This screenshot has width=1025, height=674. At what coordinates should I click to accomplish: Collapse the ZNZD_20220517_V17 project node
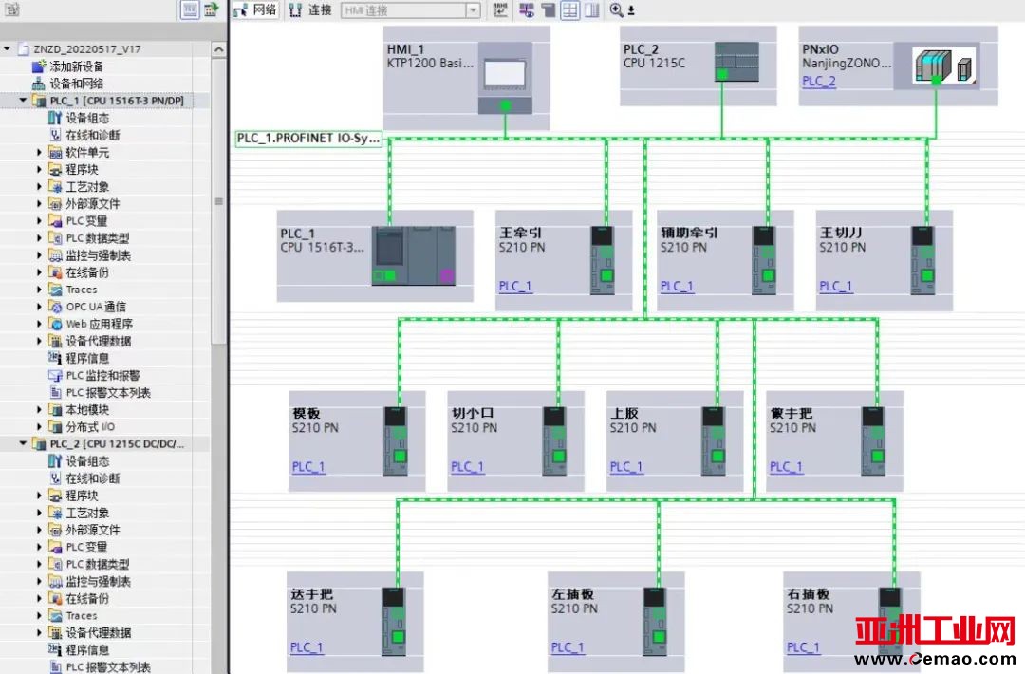[x=8, y=49]
